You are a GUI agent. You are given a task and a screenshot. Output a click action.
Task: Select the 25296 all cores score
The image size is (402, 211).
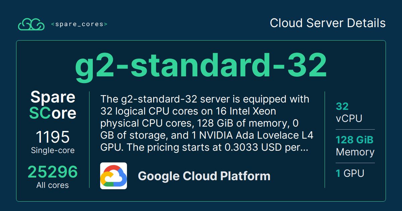(x=53, y=172)
